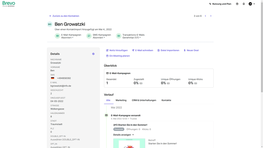Open E-Mail-Kampagnen Abonniert dropdown
This screenshot has width=263, height=148.
(x=67, y=38)
